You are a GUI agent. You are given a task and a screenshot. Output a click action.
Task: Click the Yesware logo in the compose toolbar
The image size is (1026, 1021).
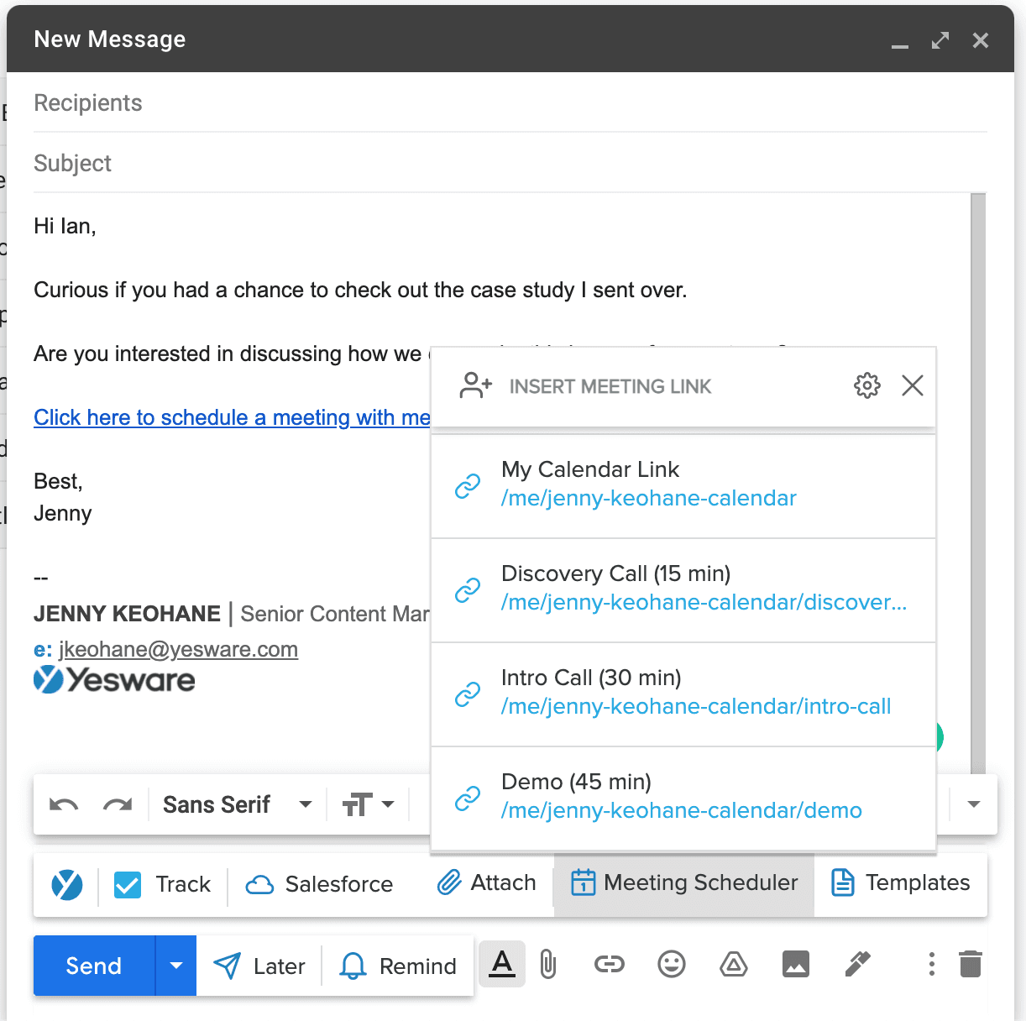point(66,884)
